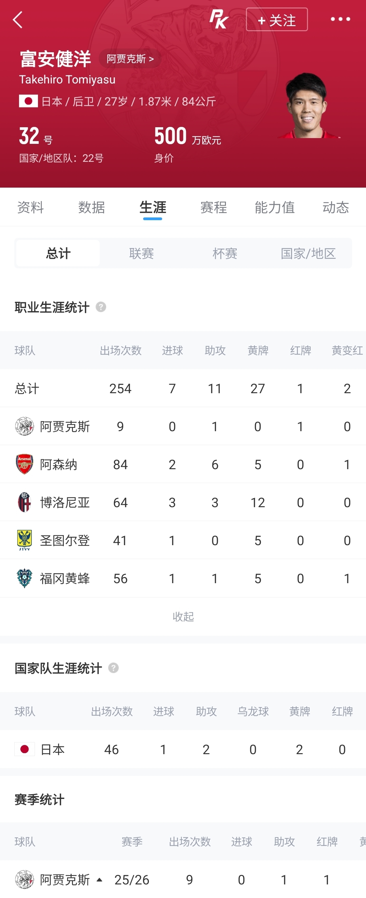Collapse the club list with 收起

pos(184,616)
